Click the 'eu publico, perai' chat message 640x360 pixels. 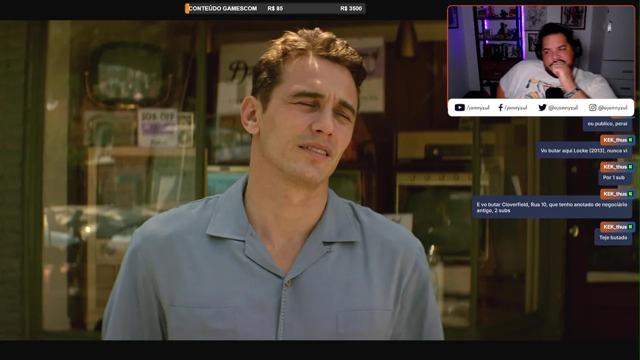607,123
